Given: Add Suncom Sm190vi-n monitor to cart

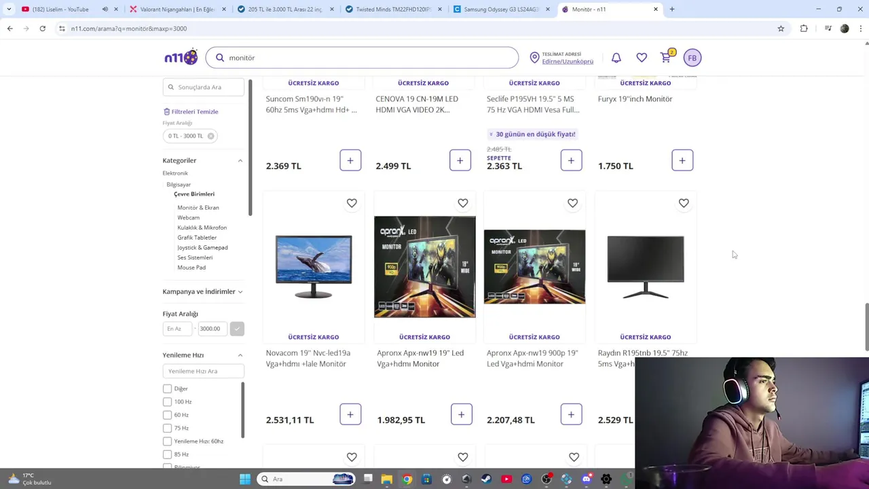Looking at the screenshot, I should (x=350, y=161).
